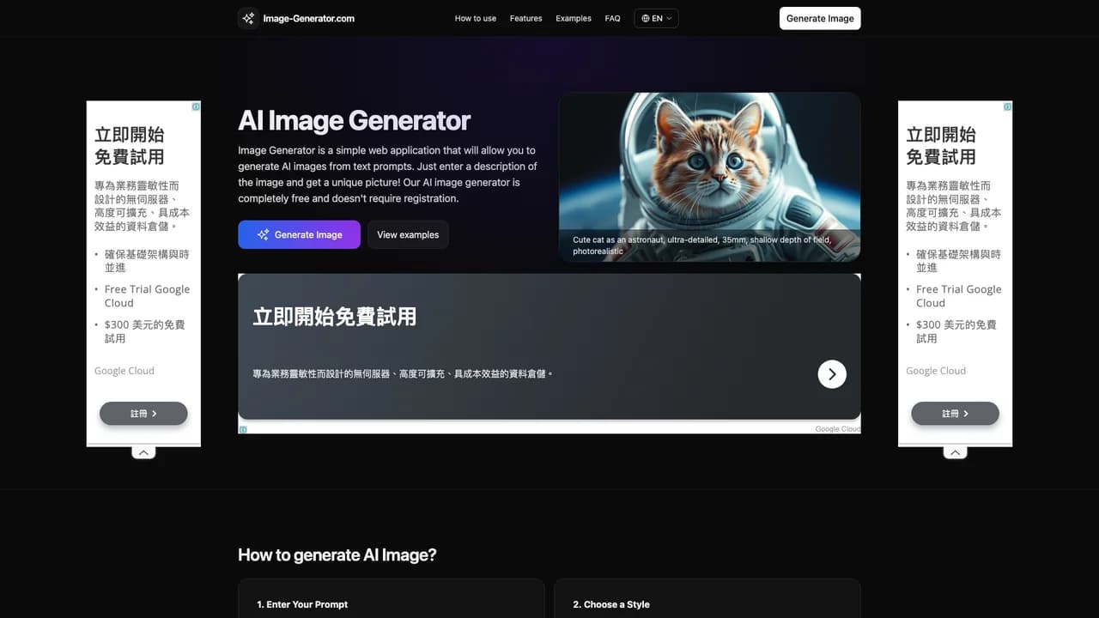Click the How to generate AI Image? heading
Screen dimensions: 1099x618
pos(337,554)
